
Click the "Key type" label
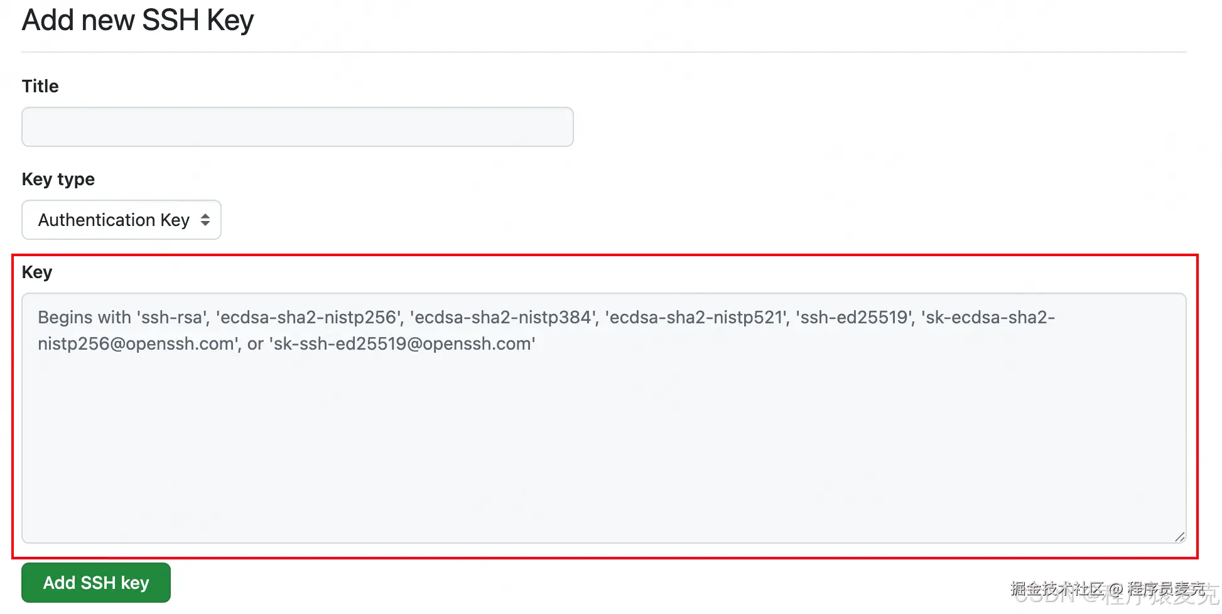pyautogui.click(x=58, y=179)
